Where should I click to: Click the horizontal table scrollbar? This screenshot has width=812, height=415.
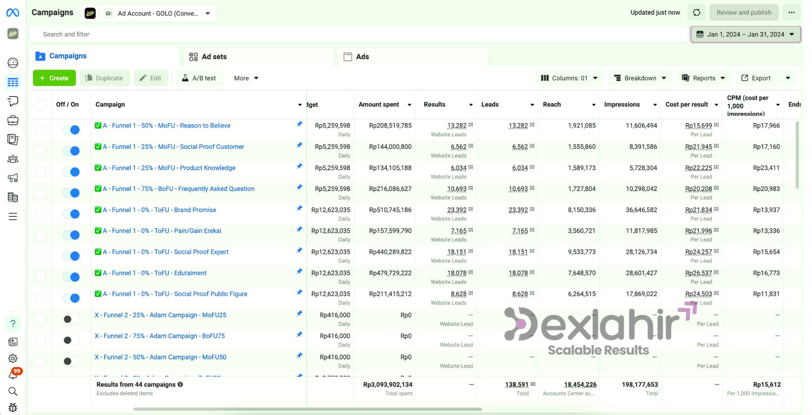pyautogui.click(x=307, y=409)
